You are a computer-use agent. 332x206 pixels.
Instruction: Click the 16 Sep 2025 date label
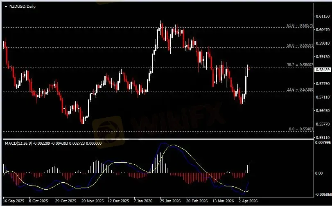point(14,201)
